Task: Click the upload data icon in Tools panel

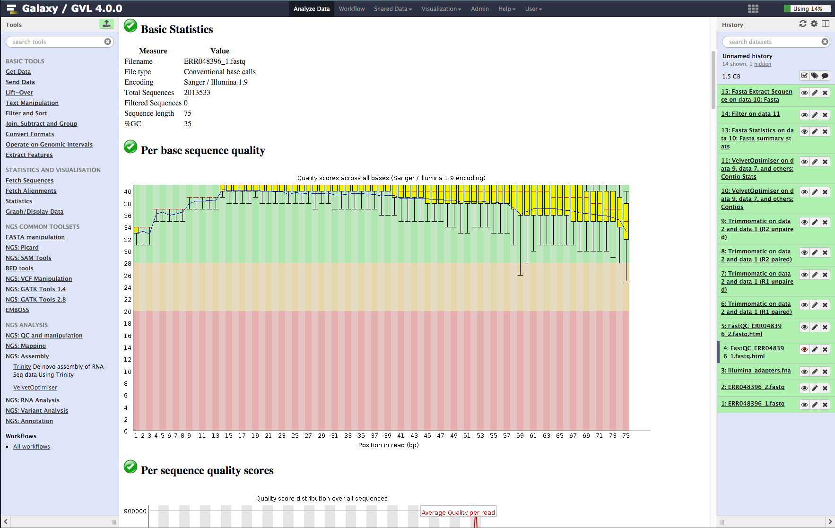Action: [x=106, y=24]
